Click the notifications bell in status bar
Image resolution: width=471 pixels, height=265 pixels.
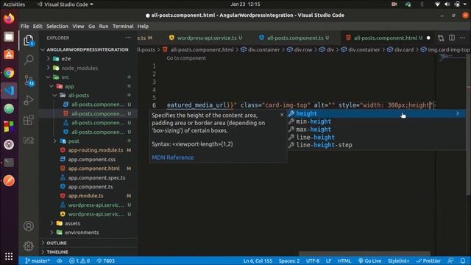tap(463, 261)
